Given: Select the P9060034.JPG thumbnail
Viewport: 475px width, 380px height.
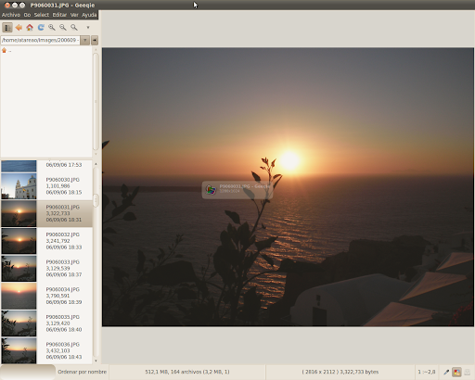Looking at the screenshot, I should [19, 296].
